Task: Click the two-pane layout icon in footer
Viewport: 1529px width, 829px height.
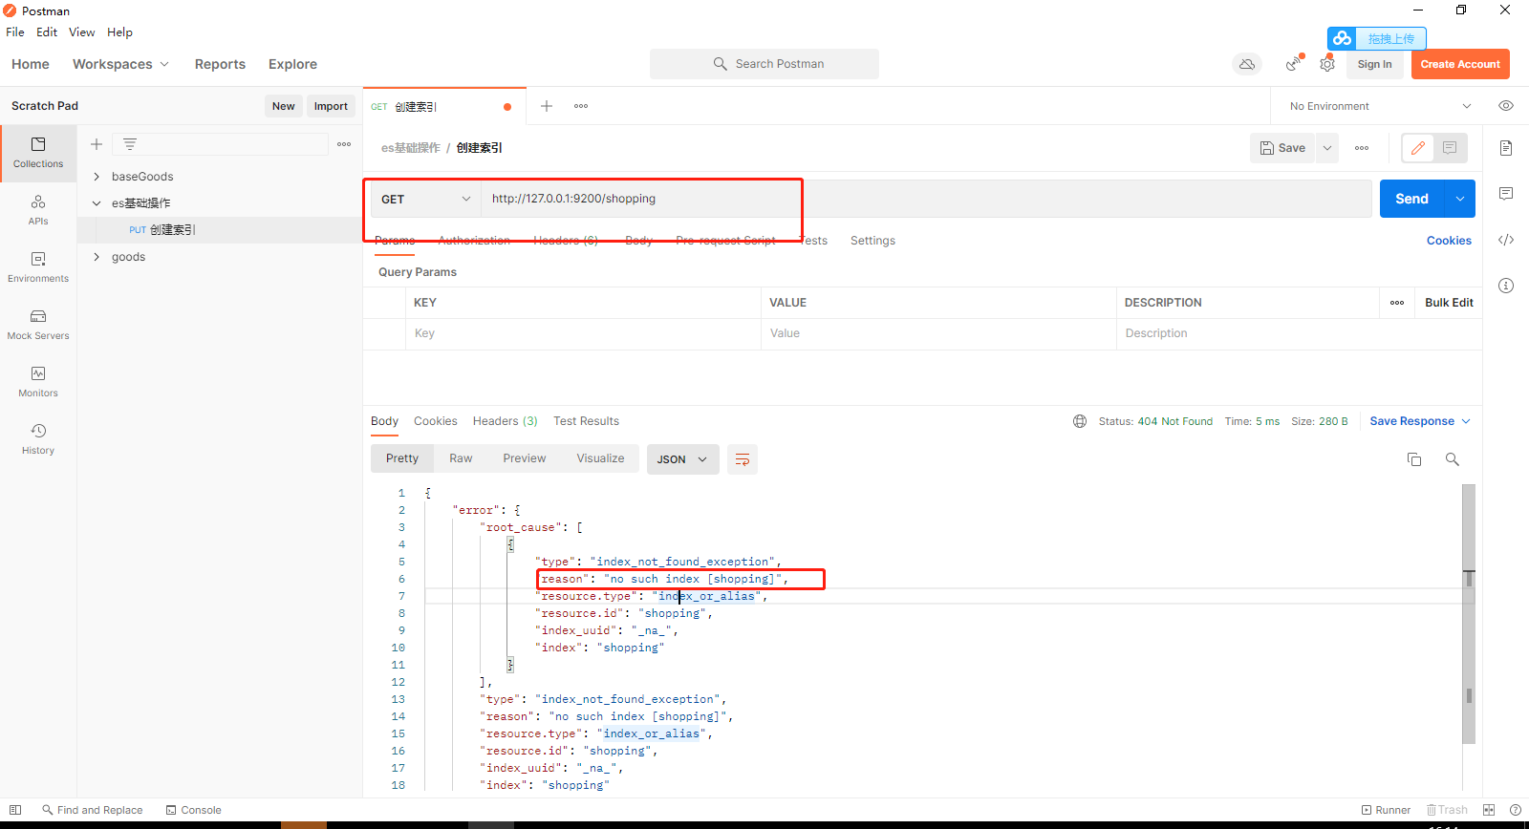Action: click(1489, 810)
